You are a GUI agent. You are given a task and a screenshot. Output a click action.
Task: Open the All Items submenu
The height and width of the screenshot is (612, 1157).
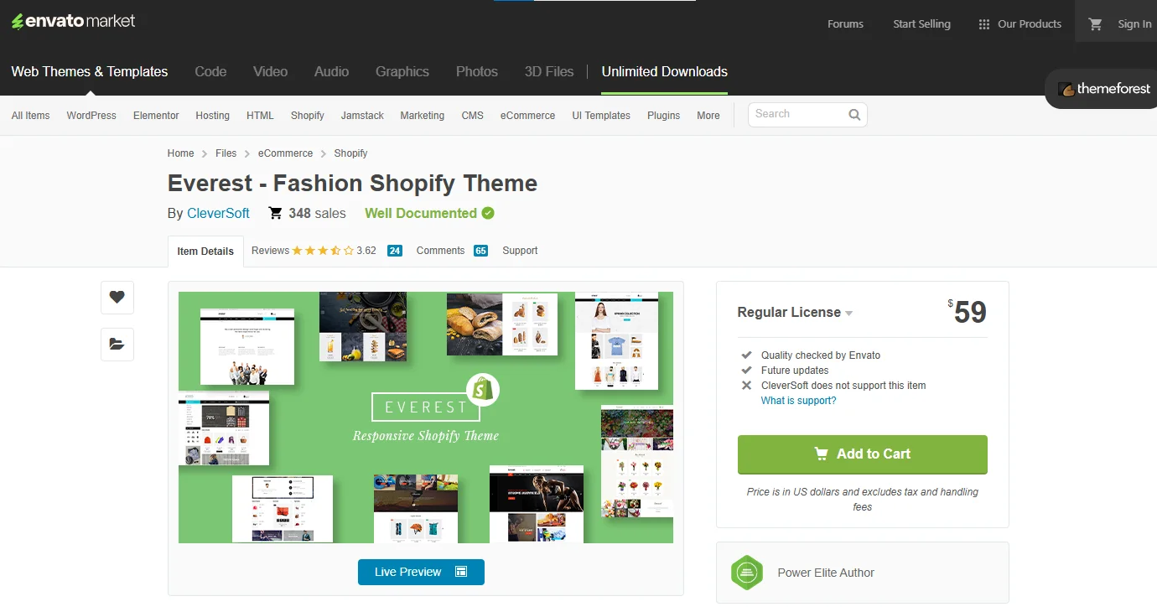click(30, 116)
